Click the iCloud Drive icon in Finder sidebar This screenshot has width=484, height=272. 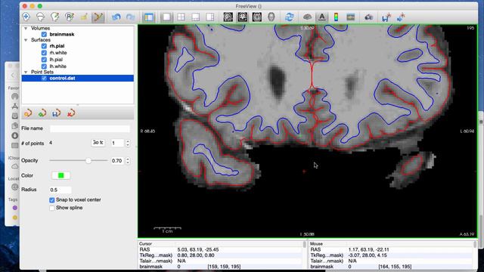tap(15, 166)
